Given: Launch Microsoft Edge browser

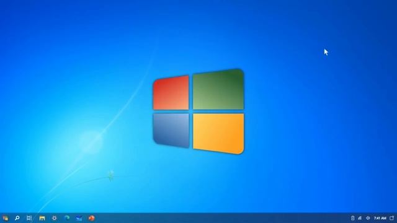Looking at the screenshot, I should click(x=67, y=218).
